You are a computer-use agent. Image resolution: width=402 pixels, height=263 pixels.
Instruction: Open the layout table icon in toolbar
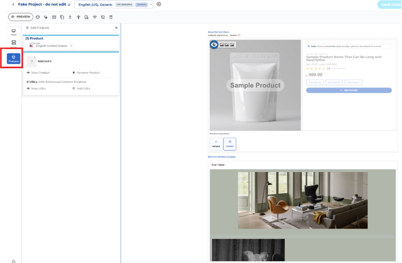coord(54,17)
